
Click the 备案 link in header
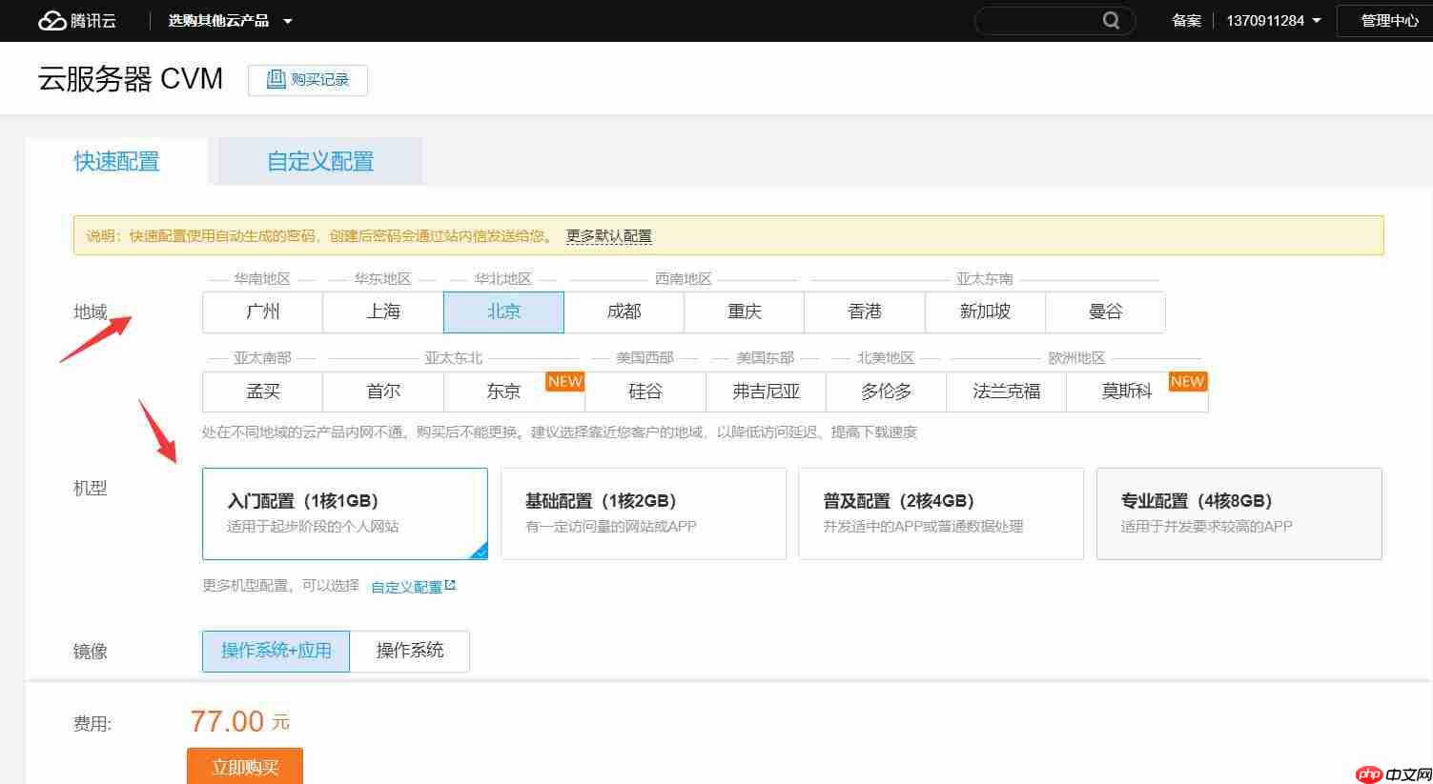tap(1186, 21)
